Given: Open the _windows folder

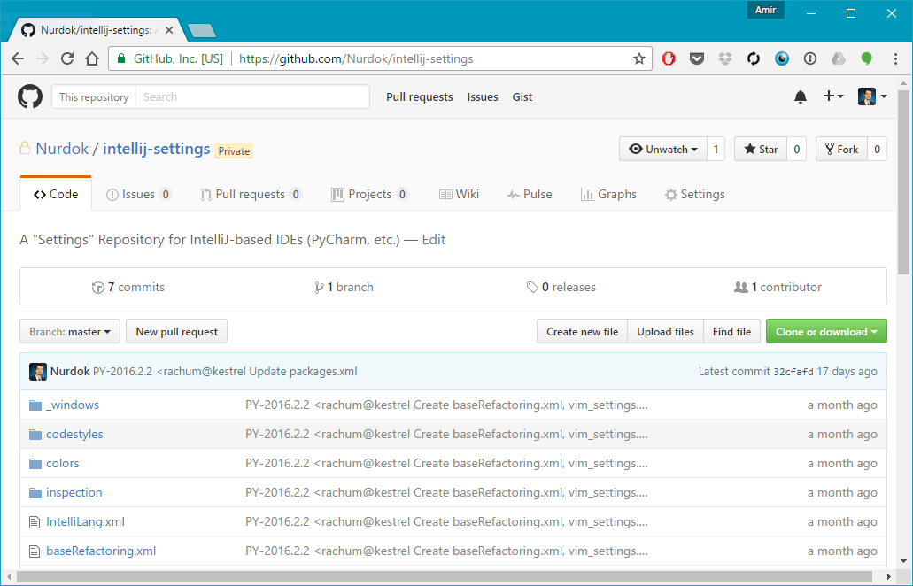Looking at the screenshot, I should 73,405.
